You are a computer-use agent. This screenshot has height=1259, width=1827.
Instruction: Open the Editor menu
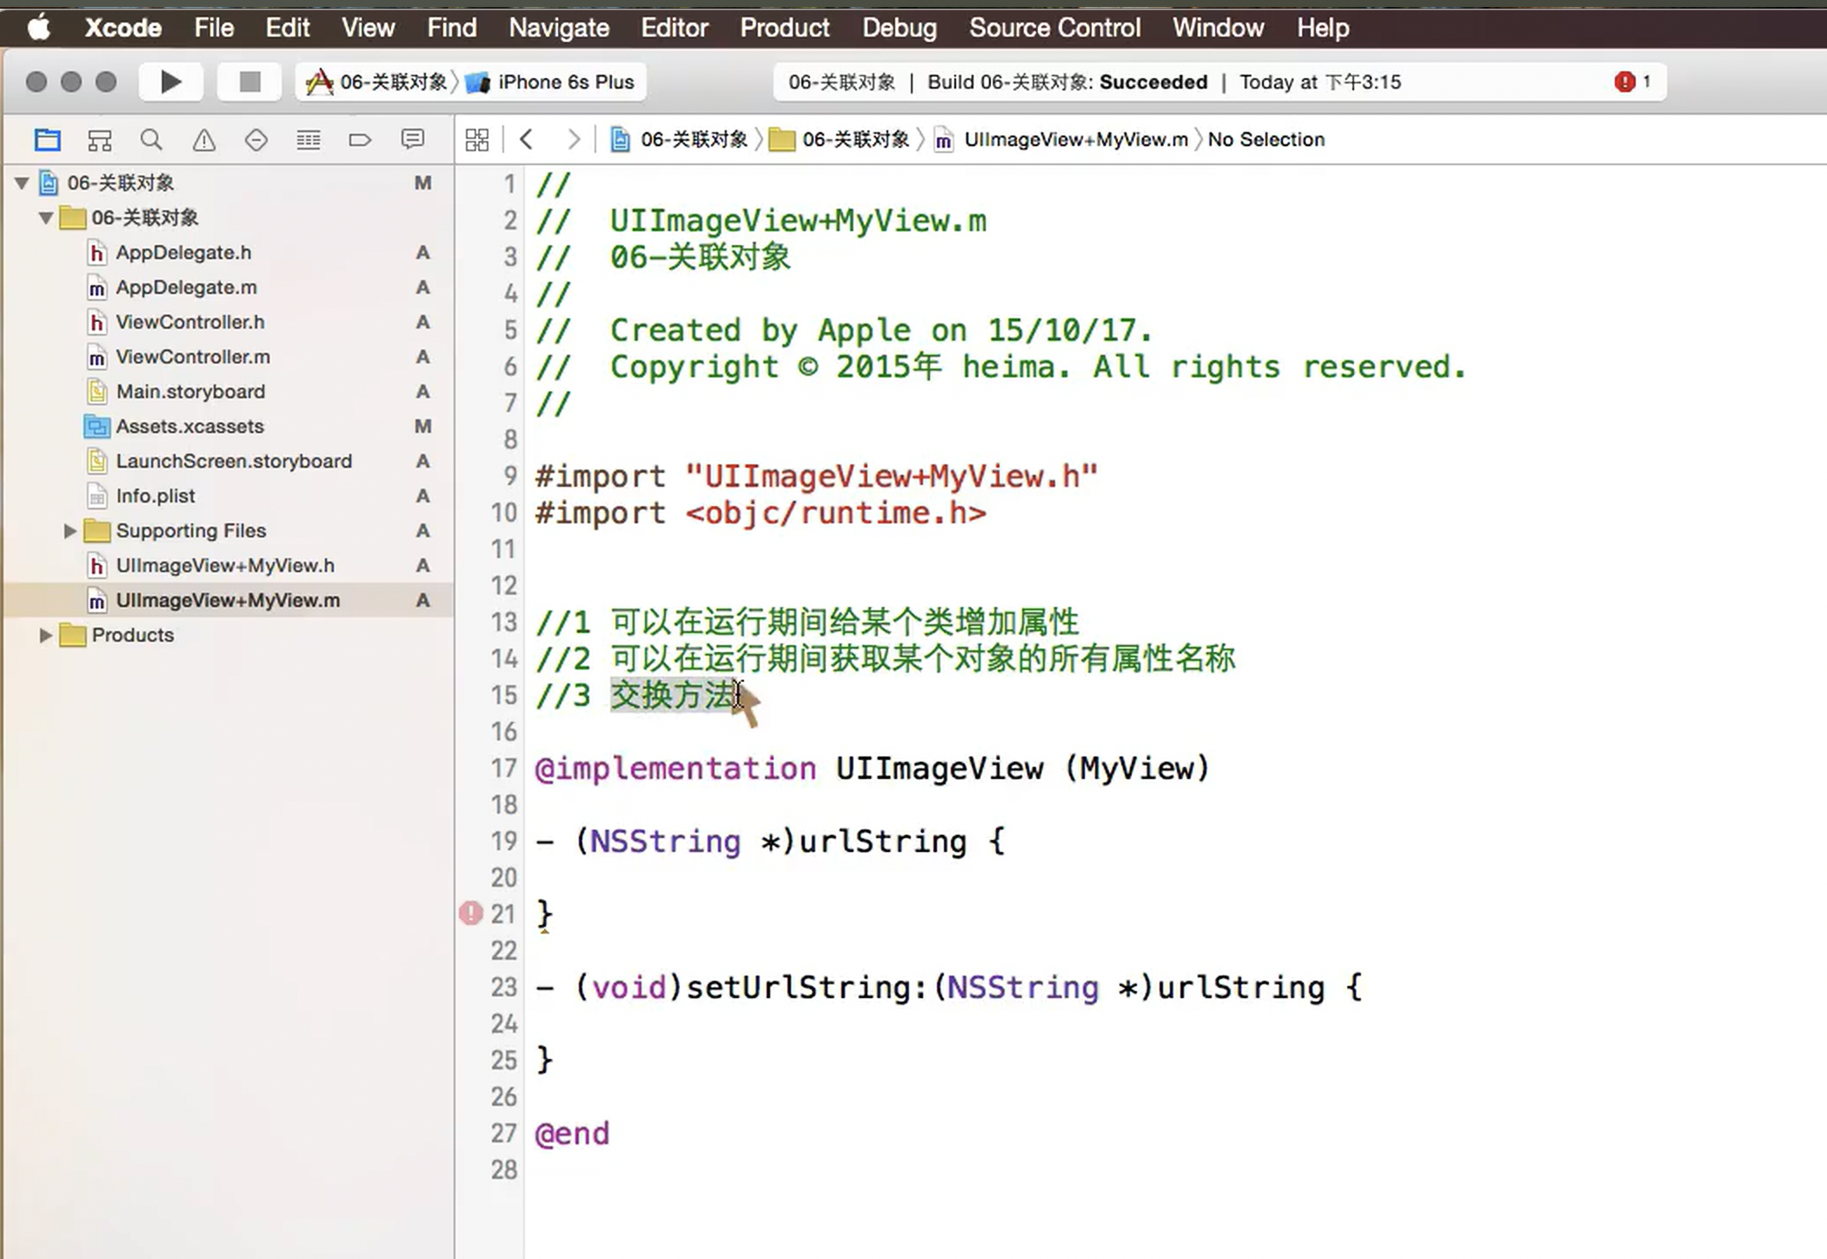point(674,28)
